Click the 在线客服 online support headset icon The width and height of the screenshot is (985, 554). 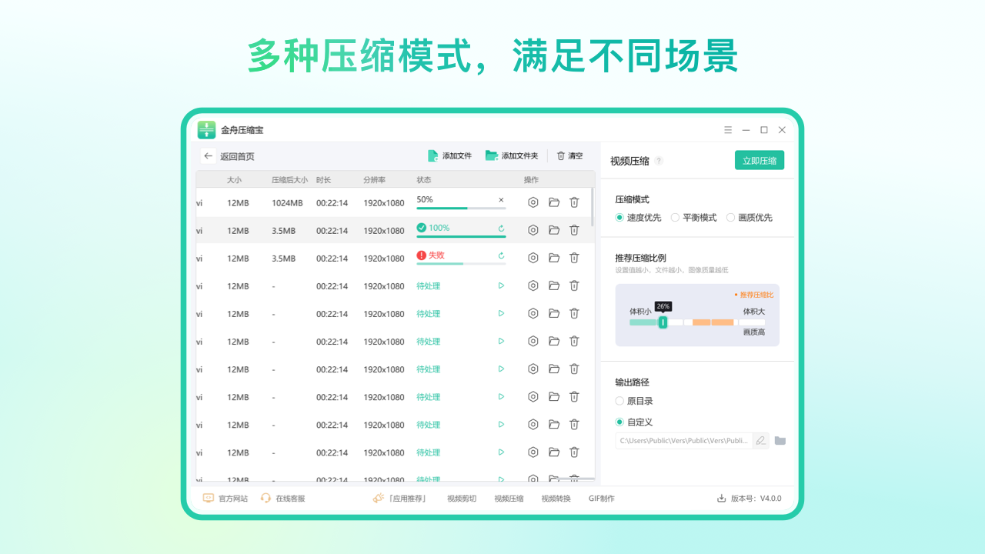point(265,498)
